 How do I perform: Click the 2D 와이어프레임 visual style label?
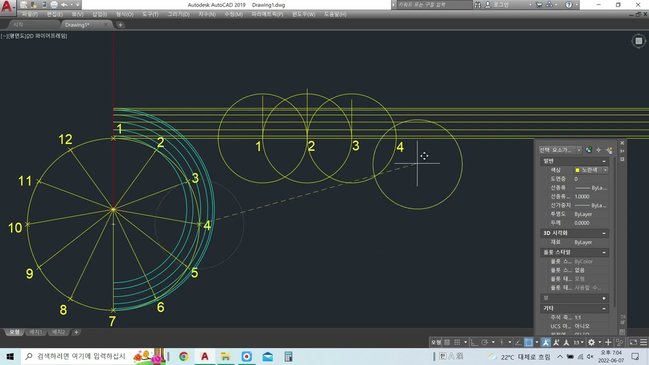[x=47, y=36]
